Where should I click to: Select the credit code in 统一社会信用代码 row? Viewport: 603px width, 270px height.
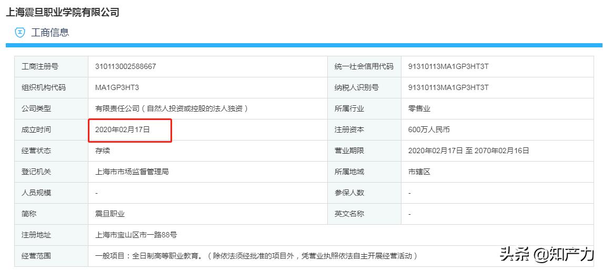point(448,66)
